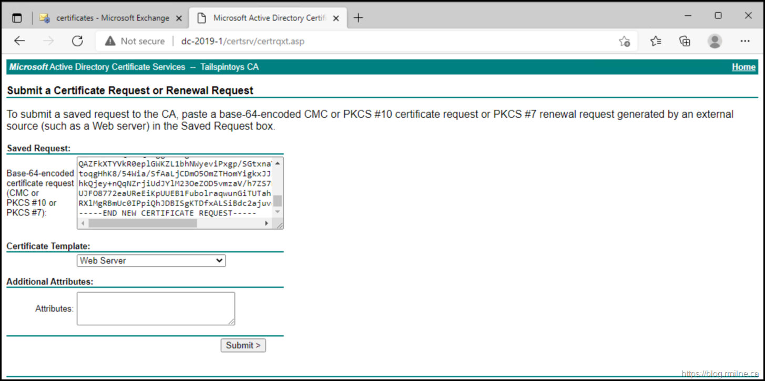Click the user profile avatar
Viewport: 765px width, 381px height.
[715, 41]
